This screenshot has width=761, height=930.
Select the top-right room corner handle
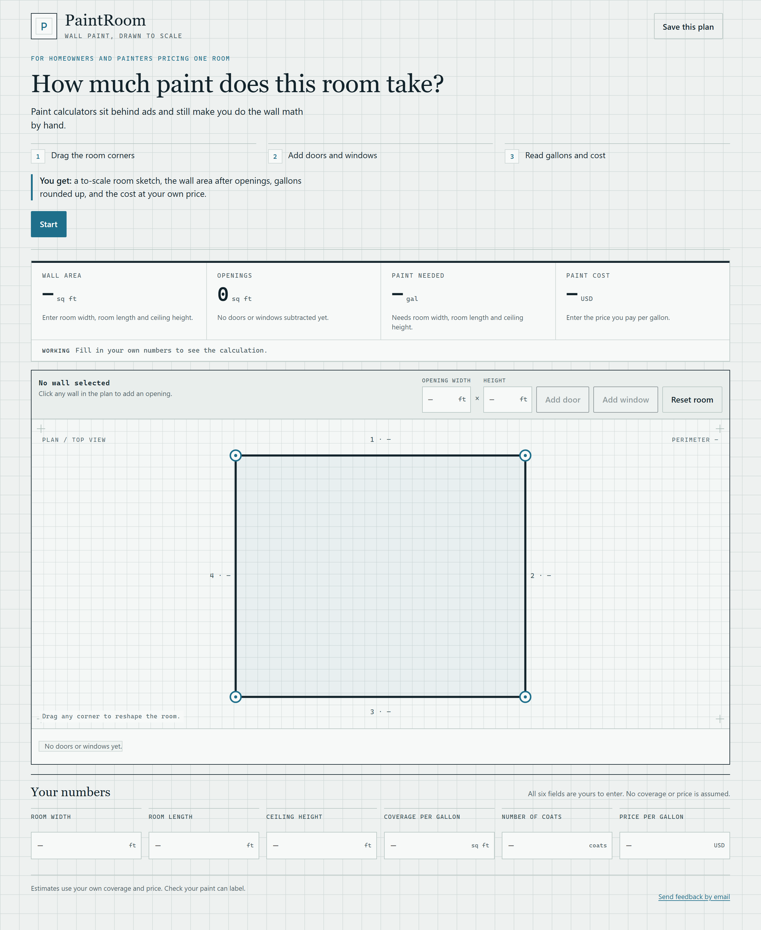click(x=525, y=455)
